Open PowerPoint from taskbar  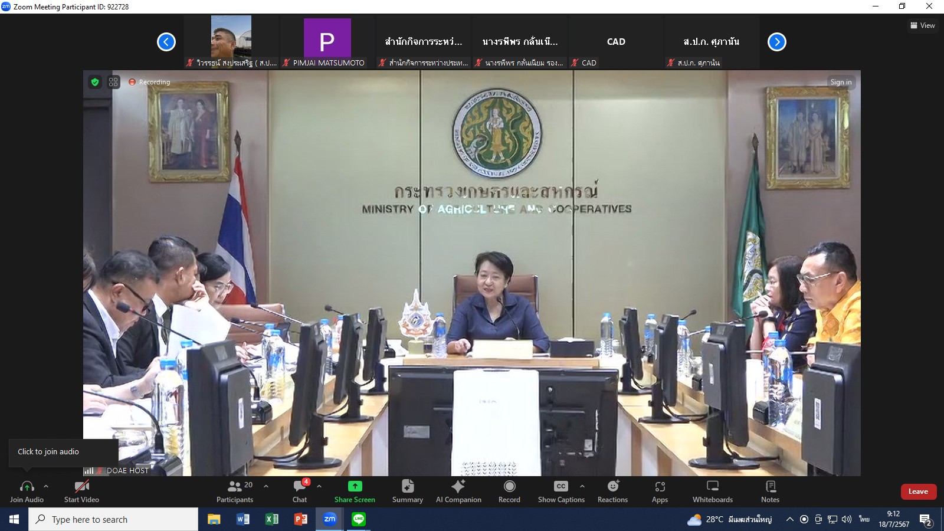pyautogui.click(x=300, y=519)
